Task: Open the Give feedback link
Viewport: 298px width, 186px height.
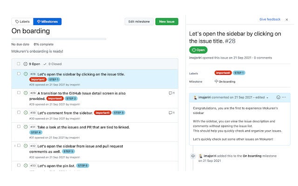Action: [x=270, y=20]
